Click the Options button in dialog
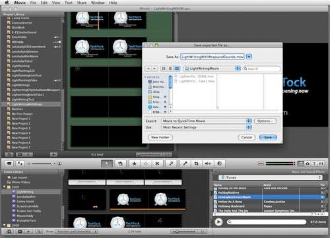Image resolution: width=330 pixels, height=238 pixels. point(265,121)
